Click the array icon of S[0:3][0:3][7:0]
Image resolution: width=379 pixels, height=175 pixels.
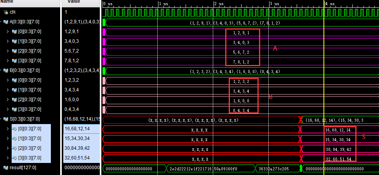pyautogui.click(x=6, y=119)
